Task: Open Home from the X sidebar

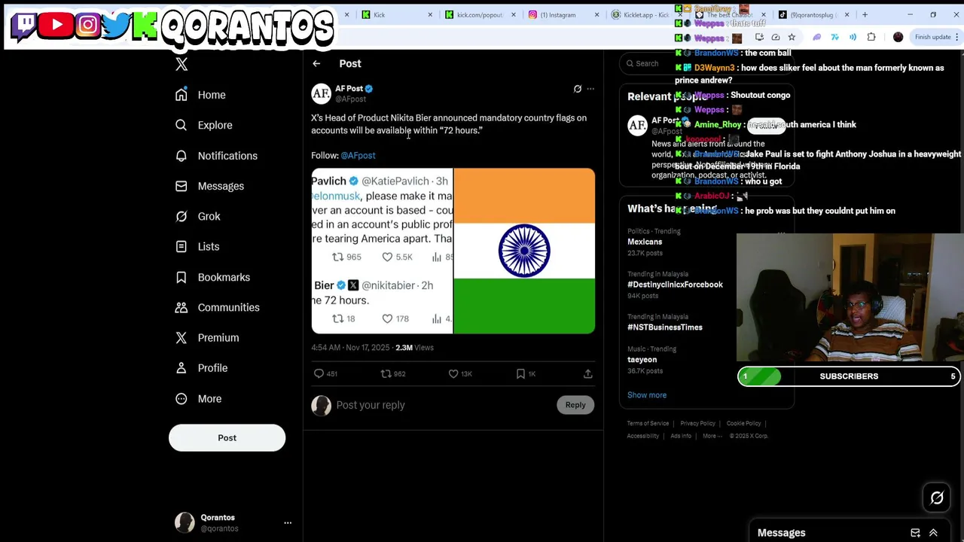Action: pyautogui.click(x=200, y=95)
